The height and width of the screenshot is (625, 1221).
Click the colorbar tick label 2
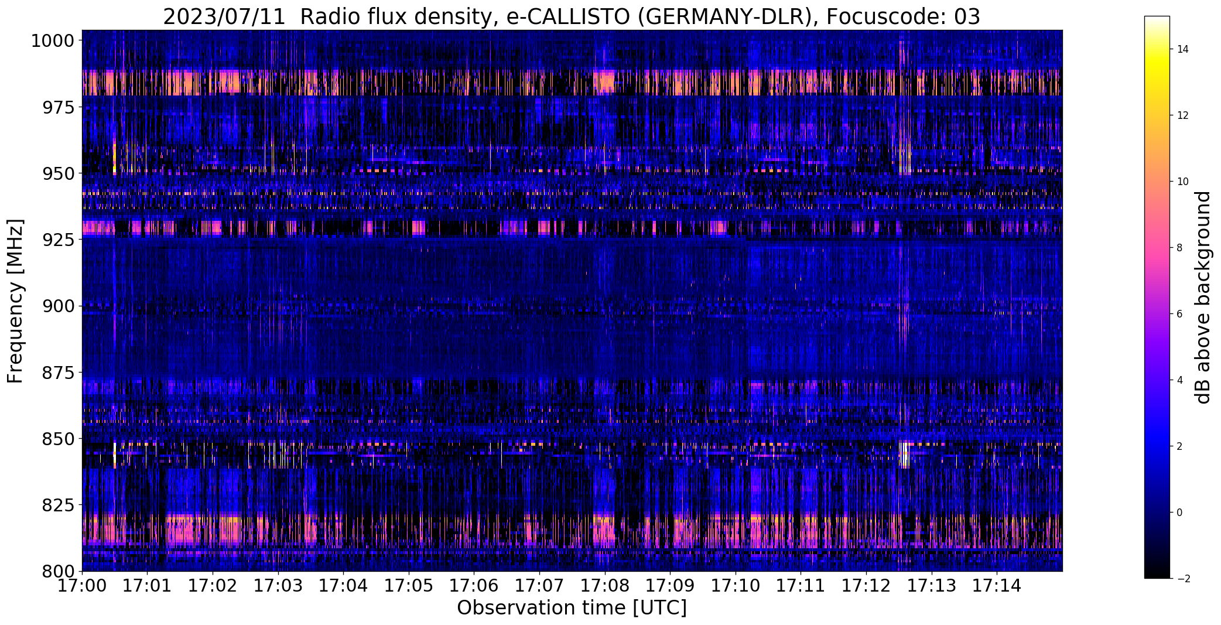[1180, 446]
